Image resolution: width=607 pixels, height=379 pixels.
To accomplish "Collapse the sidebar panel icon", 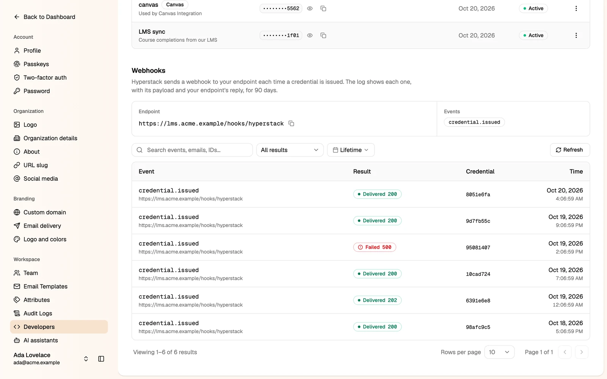I will click(101, 359).
